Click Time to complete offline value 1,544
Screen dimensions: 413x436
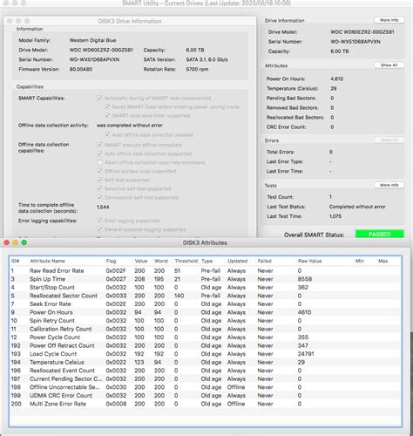click(103, 208)
